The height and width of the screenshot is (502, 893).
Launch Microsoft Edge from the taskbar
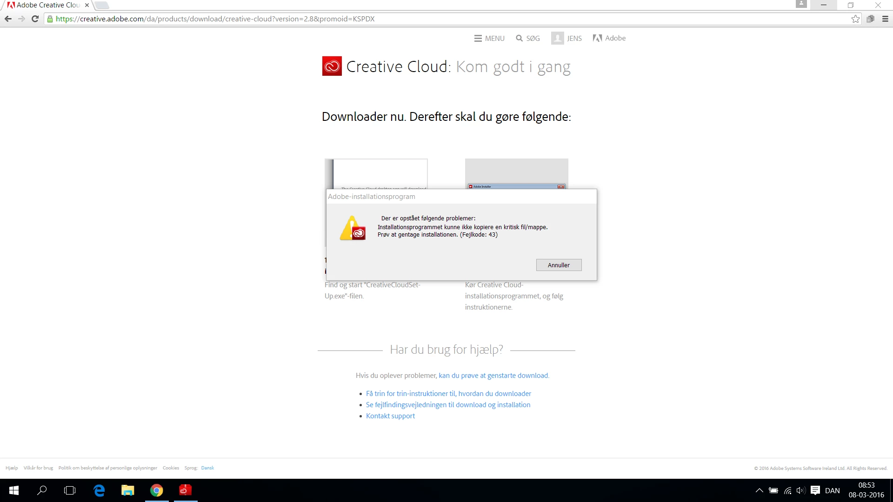(x=99, y=490)
